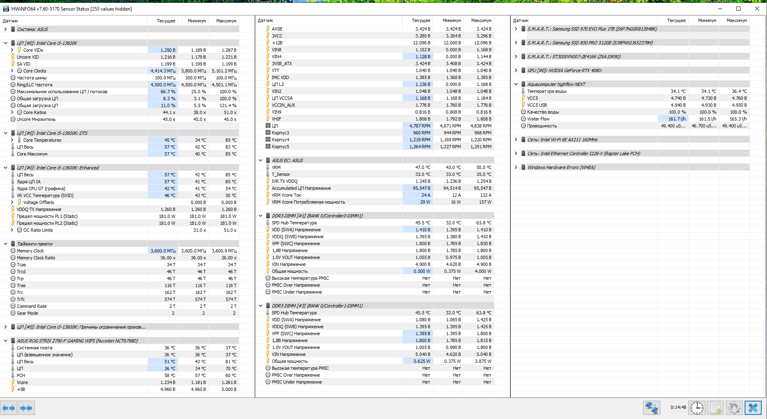Select the IMC VDD voltage row
This screenshot has height=419, width=767.
pyautogui.click(x=375, y=77)
